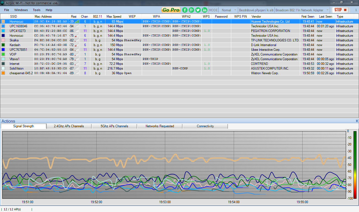Open the Facebook share icon

tap(185, 10)
